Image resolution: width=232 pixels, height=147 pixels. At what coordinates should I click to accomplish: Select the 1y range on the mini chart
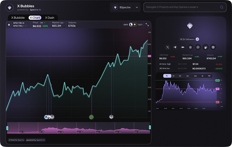coord(202,76)
